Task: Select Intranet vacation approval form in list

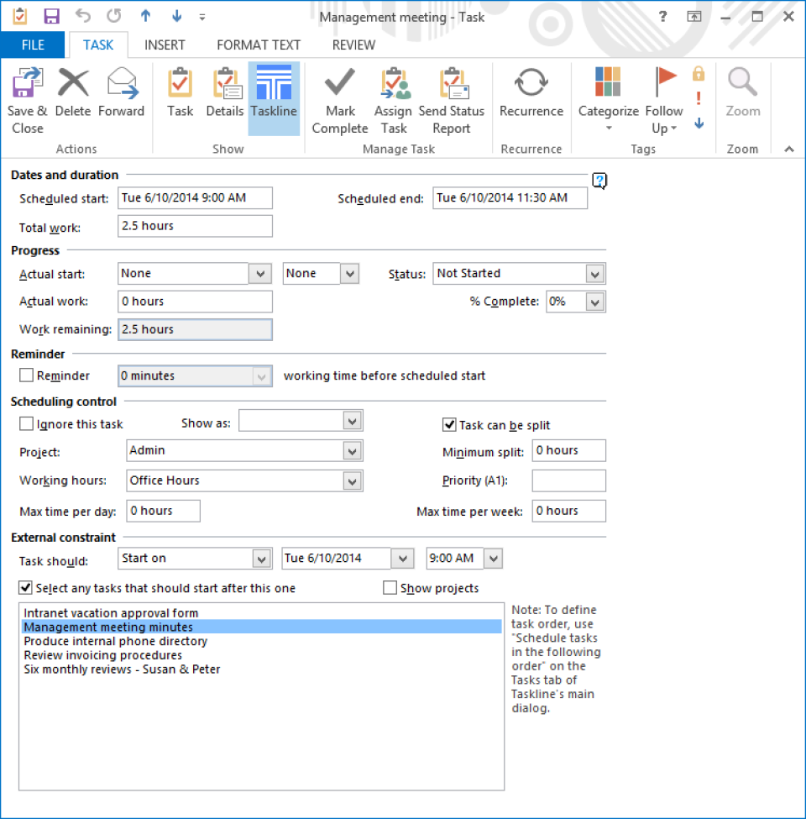Action: (261, 612)
